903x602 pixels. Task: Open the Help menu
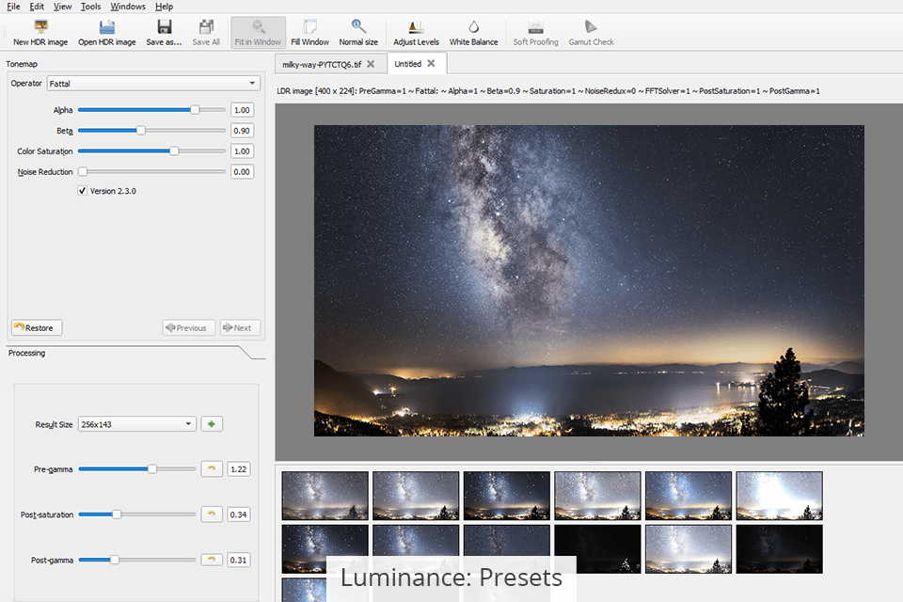tap(164, 7)
